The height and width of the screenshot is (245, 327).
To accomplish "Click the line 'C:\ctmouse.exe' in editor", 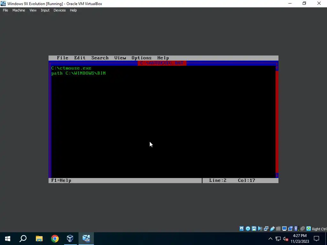I will point(71,68).
